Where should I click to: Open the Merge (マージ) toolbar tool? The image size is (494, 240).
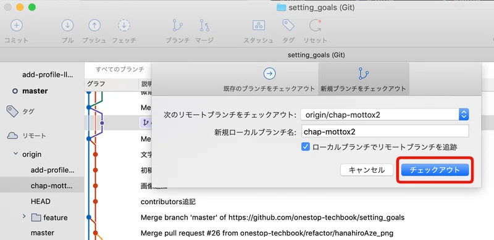click(x=204, y=25)
